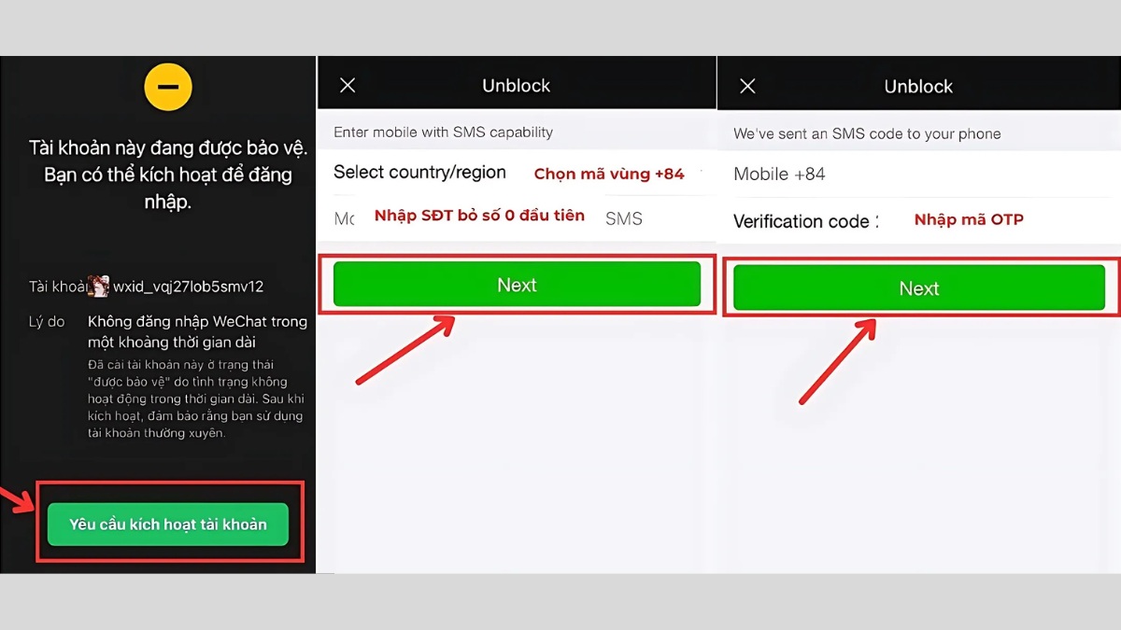Tap the 'Mobile +84' row

918,174
